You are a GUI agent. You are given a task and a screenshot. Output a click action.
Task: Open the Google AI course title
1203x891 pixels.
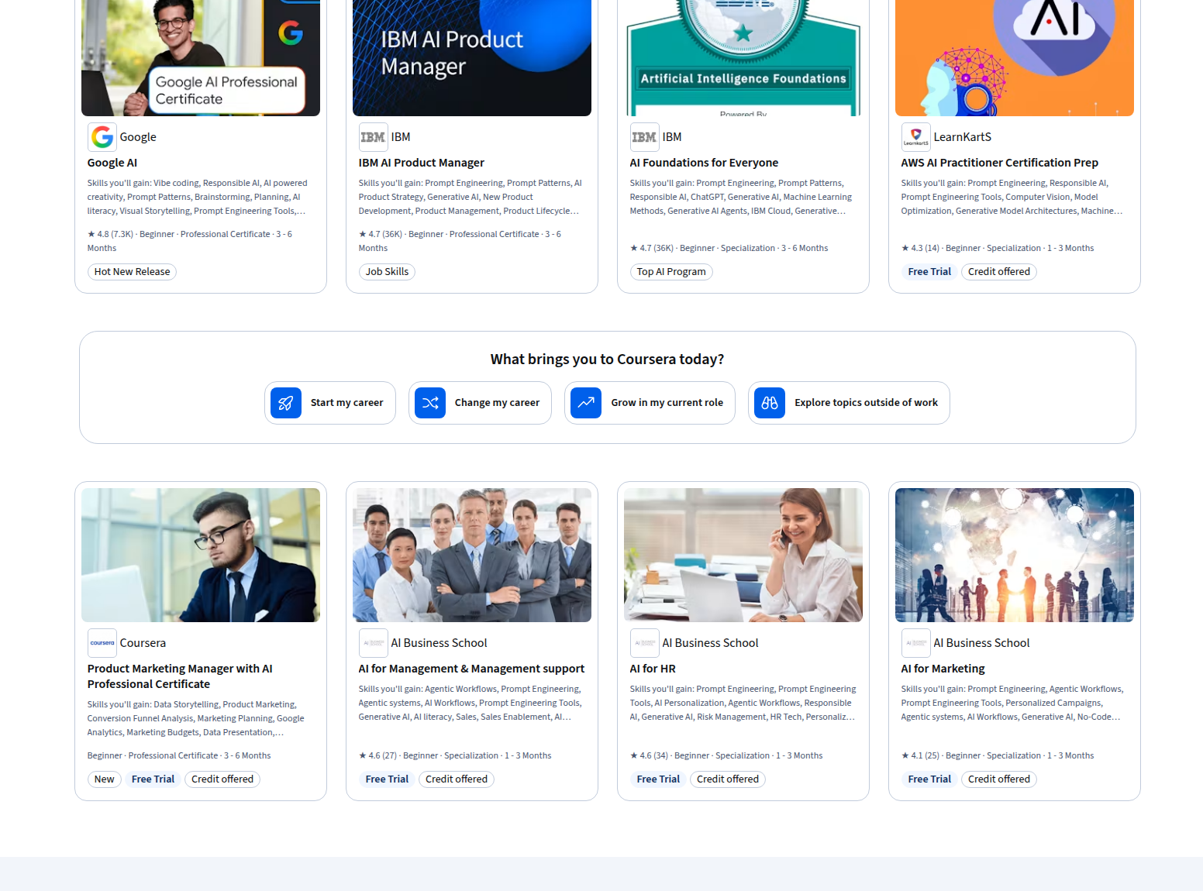point(112,163)
